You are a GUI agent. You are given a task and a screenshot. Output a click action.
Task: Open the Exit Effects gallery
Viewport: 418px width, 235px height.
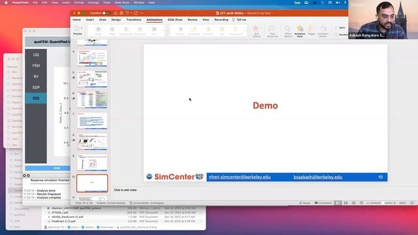coord(257,31)
